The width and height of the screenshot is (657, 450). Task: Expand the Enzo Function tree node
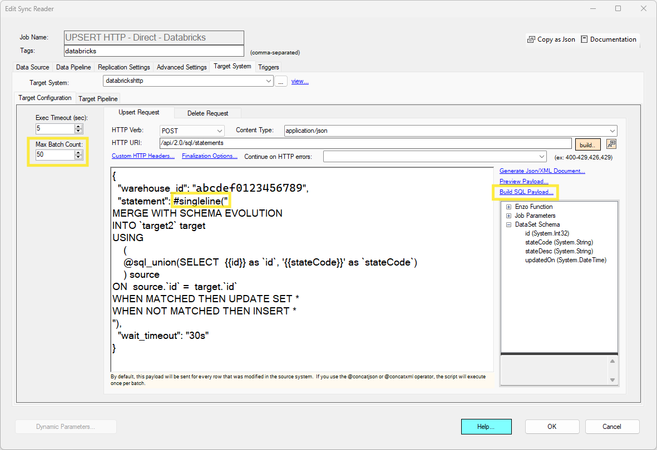pos(508,207)
